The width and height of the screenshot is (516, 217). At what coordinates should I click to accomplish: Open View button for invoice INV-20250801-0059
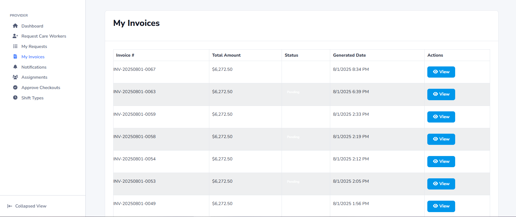tap(441, 117)
